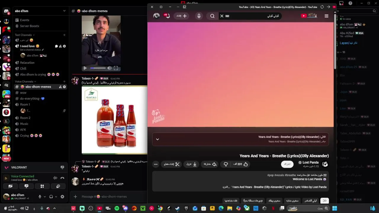Share your screen in Discord
This screenshot has width=379, height=213.
click(26, 186)
